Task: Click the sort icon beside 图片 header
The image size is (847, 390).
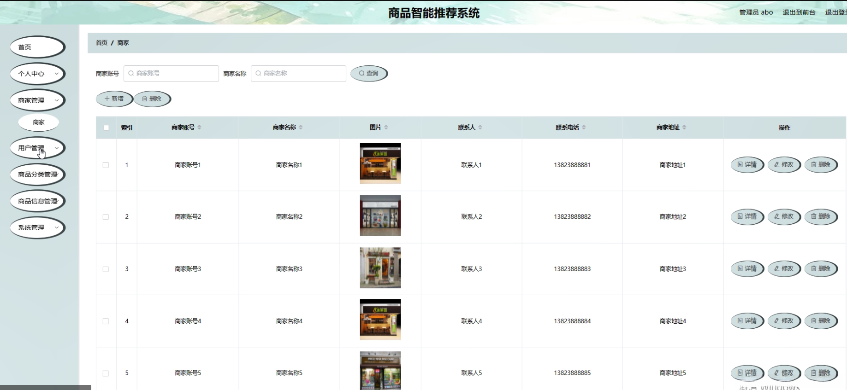Action: click(x=386, y=128)
